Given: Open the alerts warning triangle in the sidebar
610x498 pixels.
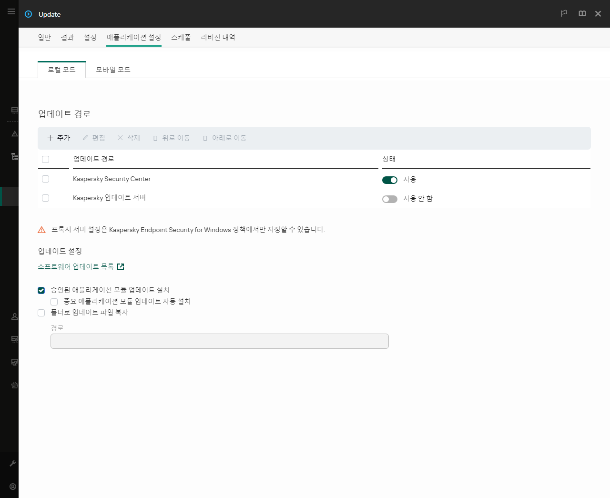Looking at the screenshot, I should point(14,134).
